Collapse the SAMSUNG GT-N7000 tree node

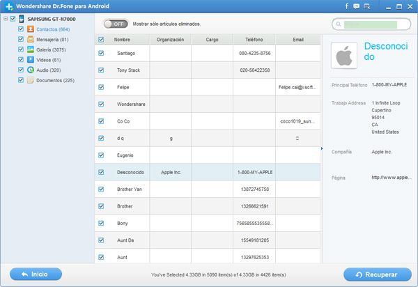tap(6, 19)
